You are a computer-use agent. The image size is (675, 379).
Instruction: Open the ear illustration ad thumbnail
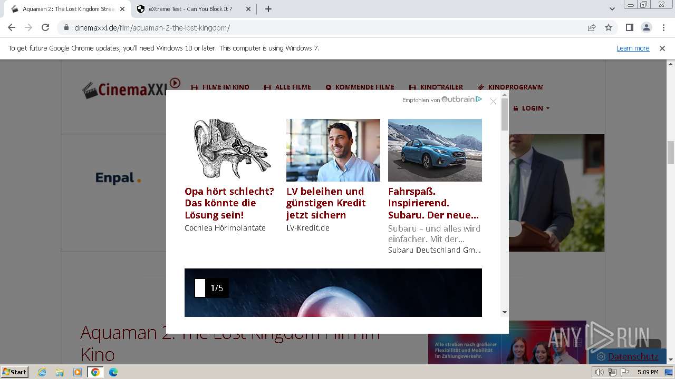pyautogui.click(x=232, y=150)
